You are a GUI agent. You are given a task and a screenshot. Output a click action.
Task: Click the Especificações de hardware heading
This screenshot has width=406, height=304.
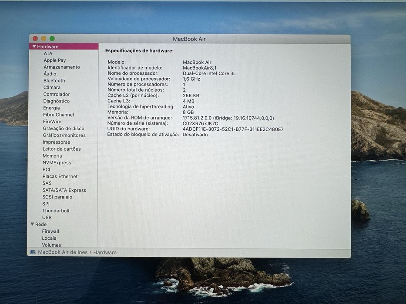tap(139, 51)
